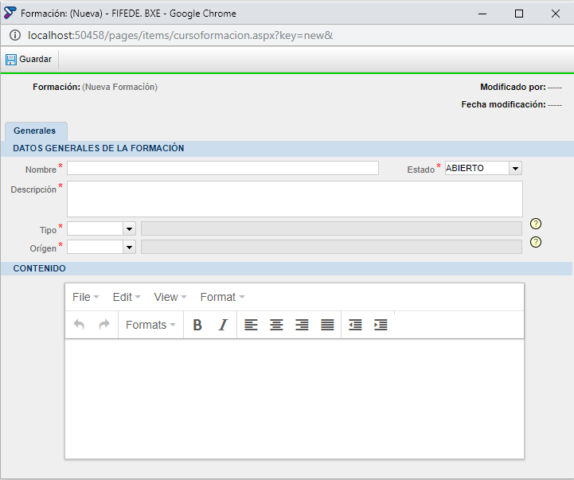Open help icon beside Orígen field

pos(536,242)
